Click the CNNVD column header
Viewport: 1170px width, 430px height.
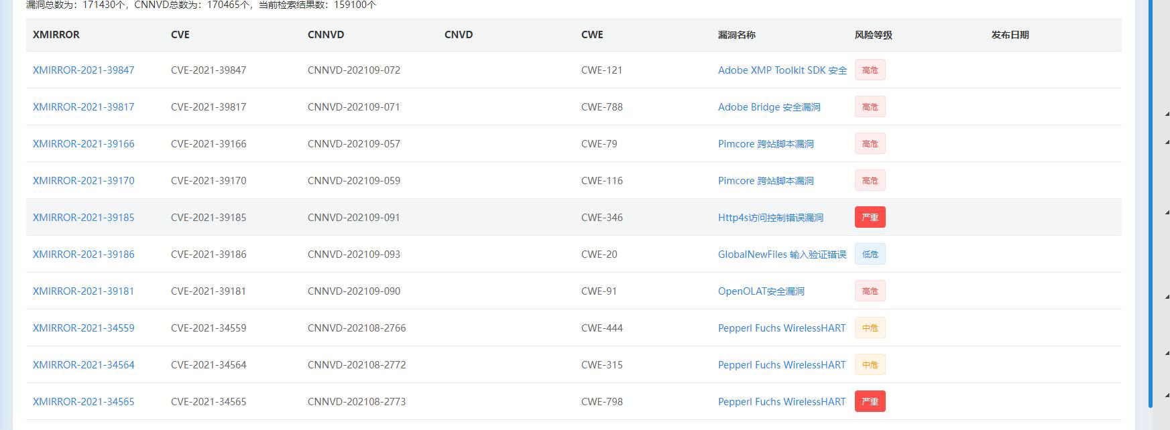pyautogui.click(x=326, y=35)
